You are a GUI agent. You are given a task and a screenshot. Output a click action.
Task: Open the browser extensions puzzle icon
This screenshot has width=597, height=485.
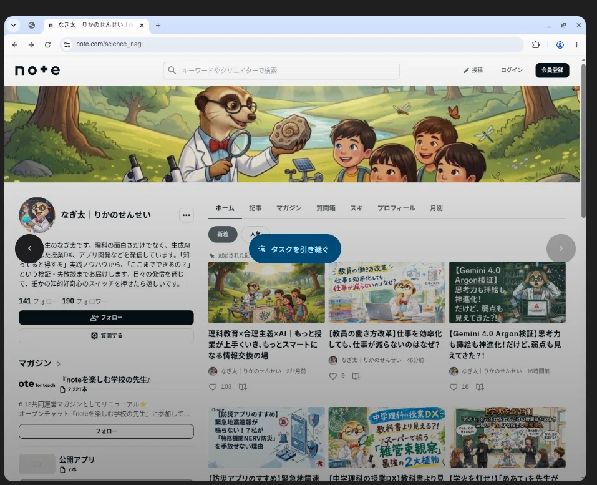[x=536, y=44]
